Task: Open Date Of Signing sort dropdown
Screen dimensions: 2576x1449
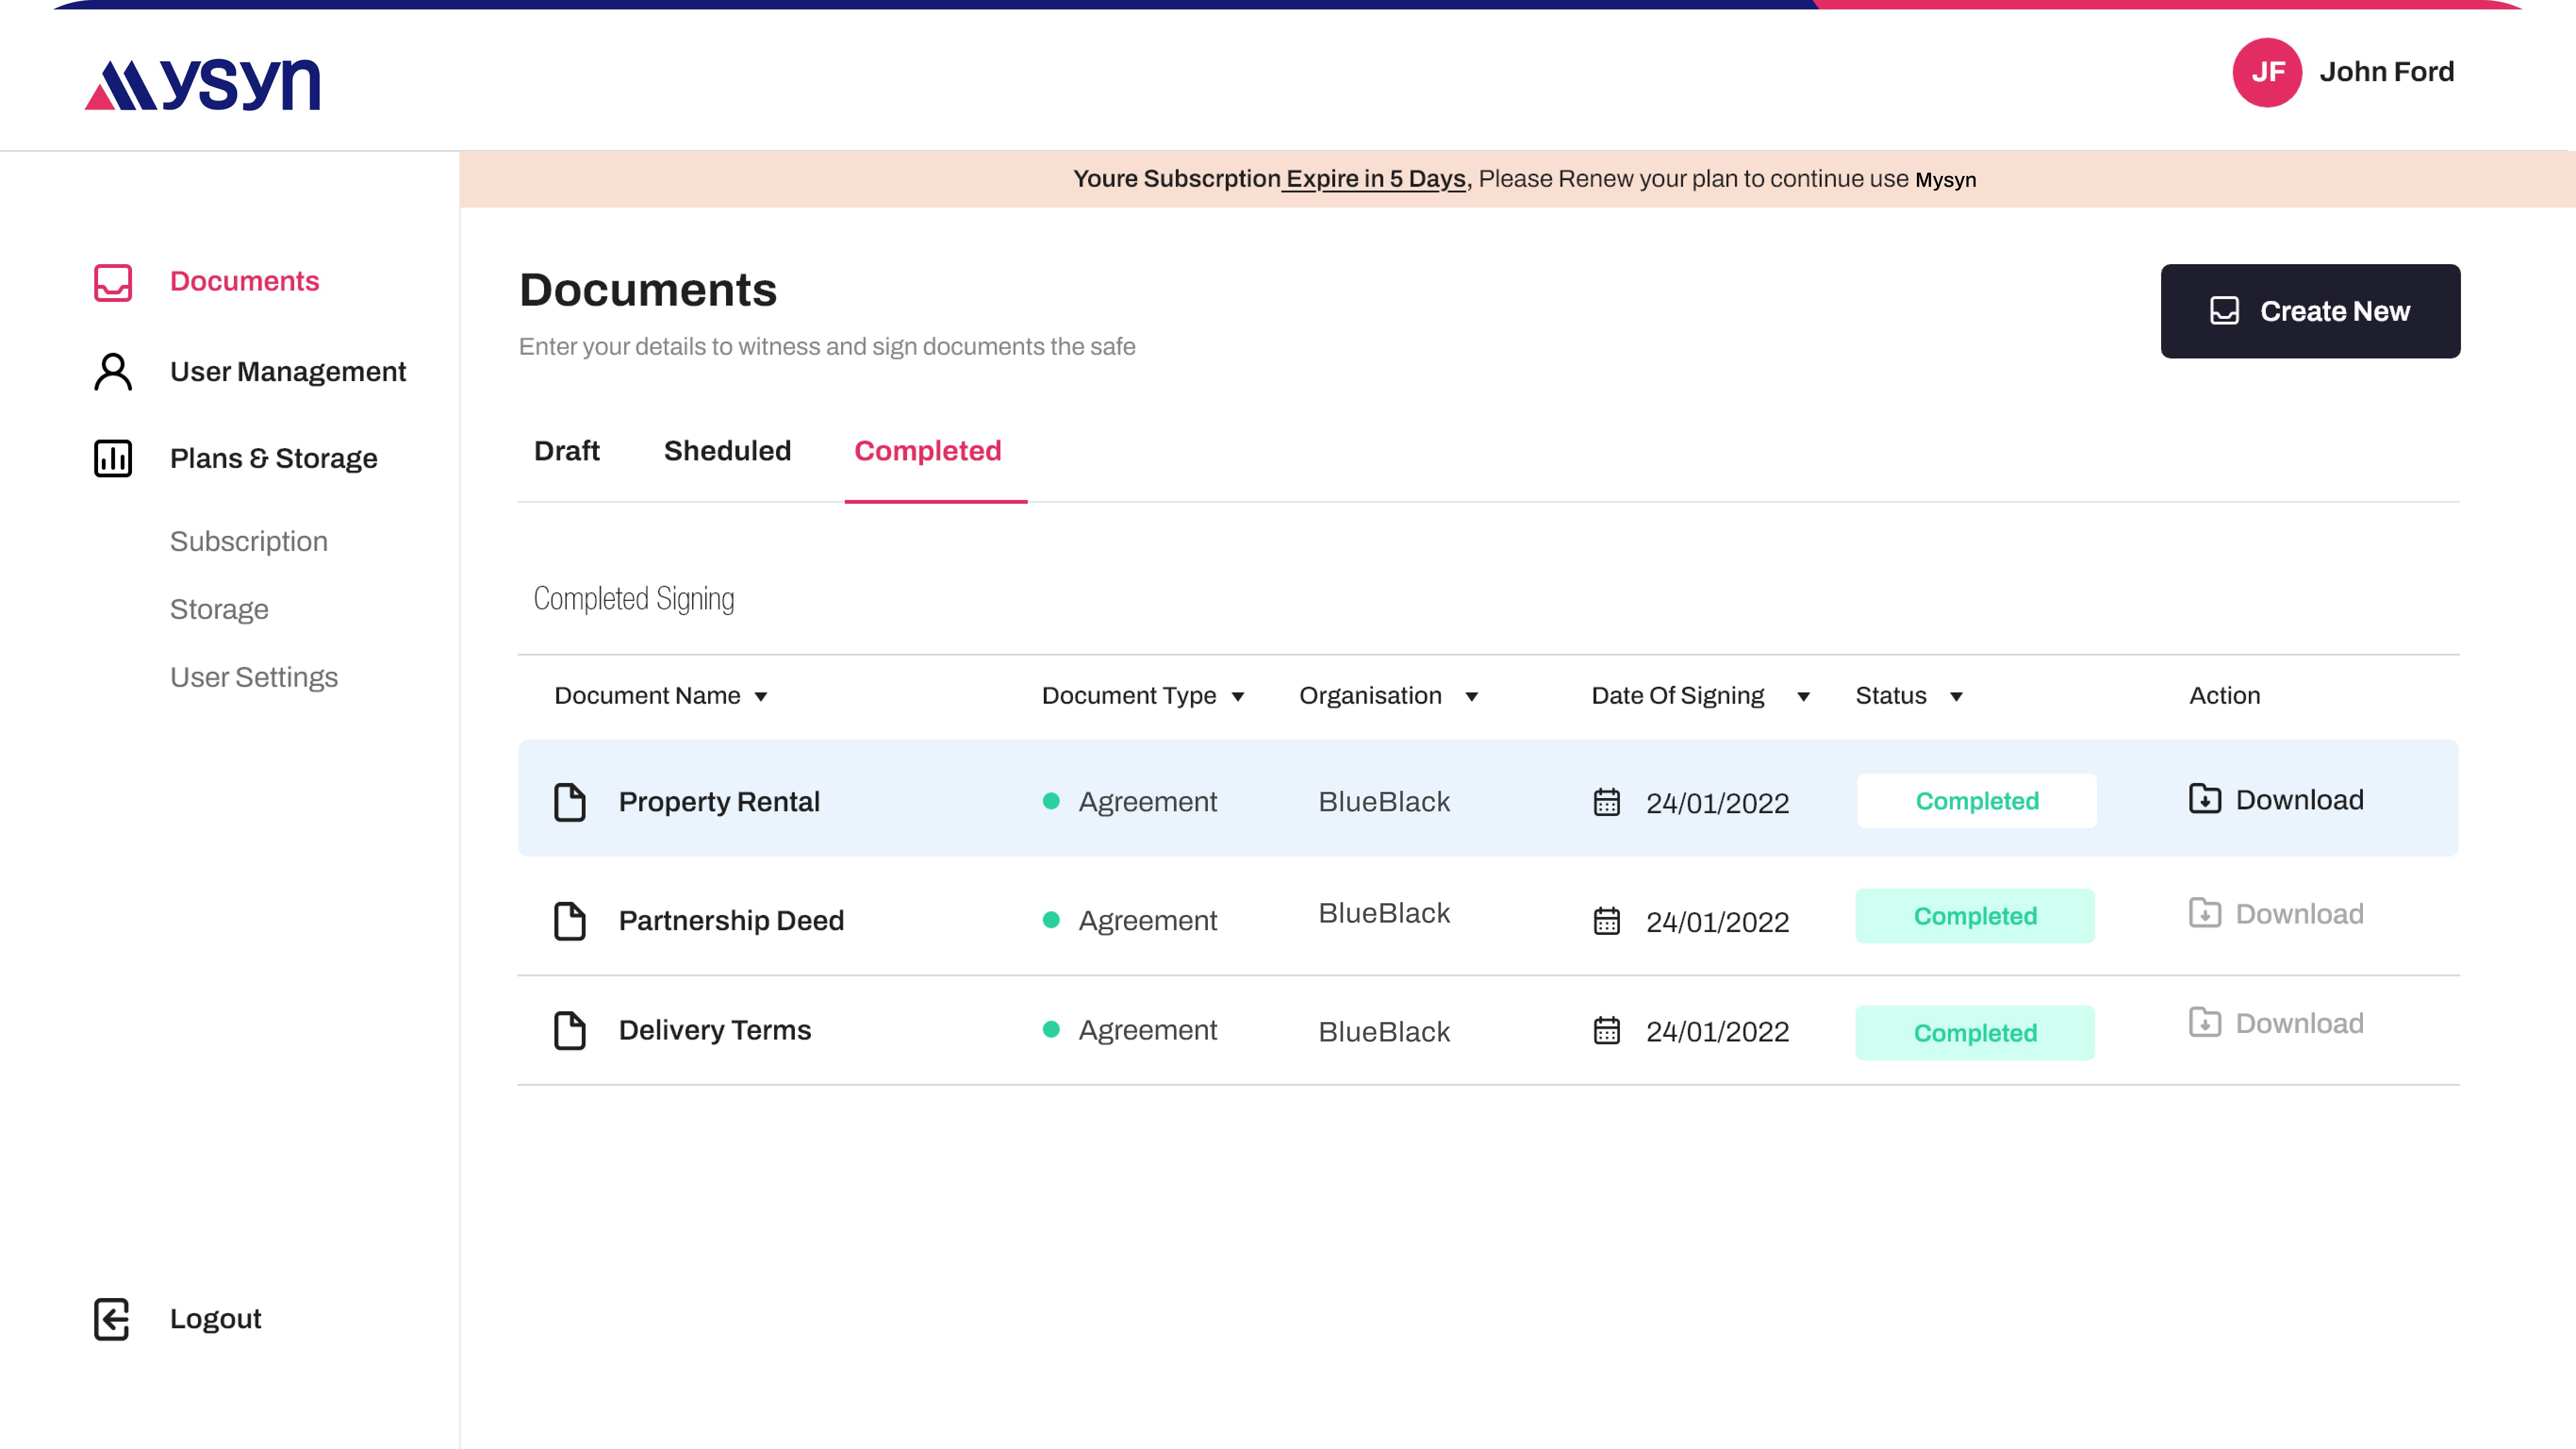Action: point(1803,697)
